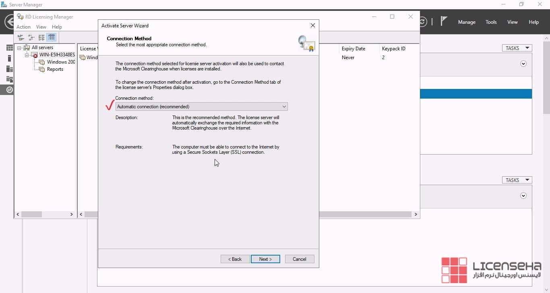Click the highlighted details view toolbar icon
The image size is (550, 293).
pos(52,37)
